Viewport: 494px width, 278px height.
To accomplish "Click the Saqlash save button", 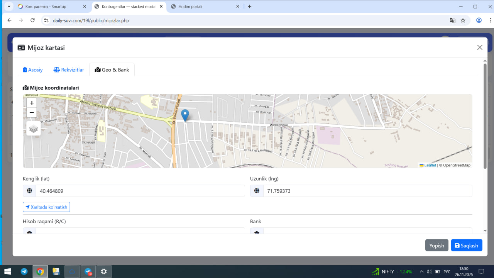I will coord(466,246).
